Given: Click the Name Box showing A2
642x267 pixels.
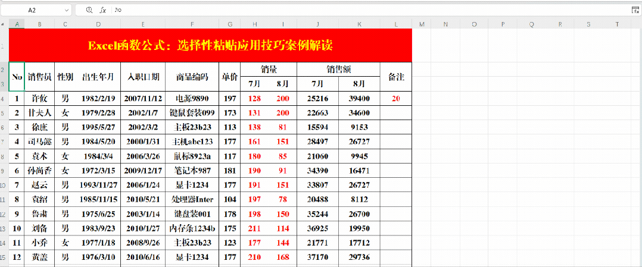Looking at the screenshot, I should (32, 10).
